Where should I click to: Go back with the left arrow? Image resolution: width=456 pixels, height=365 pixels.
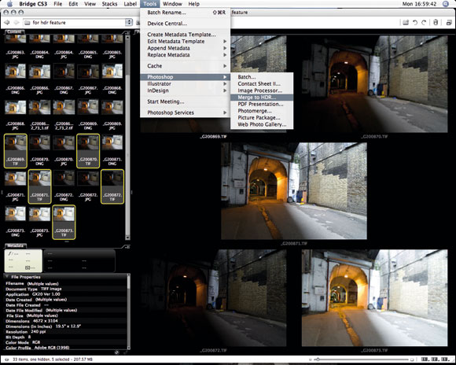(7, 22)
